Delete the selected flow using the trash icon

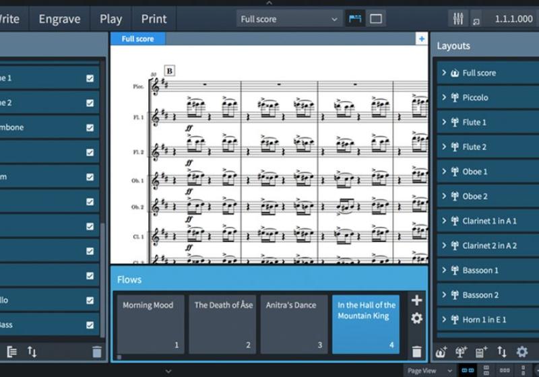click(x=416, y=351)
